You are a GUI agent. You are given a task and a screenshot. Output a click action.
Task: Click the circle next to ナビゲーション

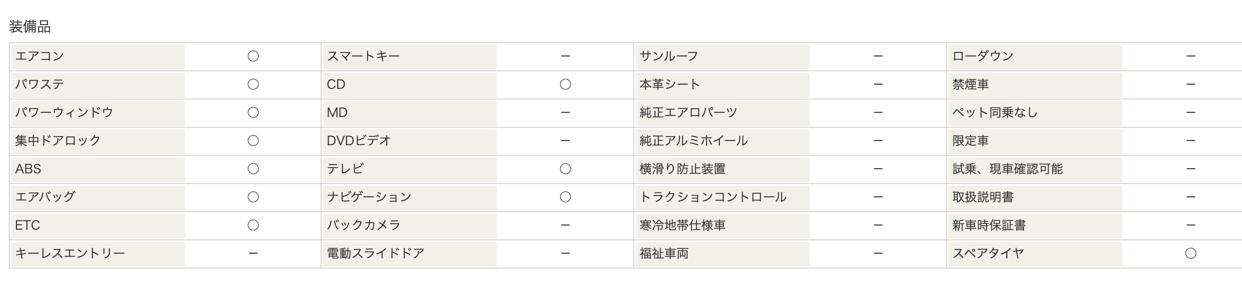point(566,197)
